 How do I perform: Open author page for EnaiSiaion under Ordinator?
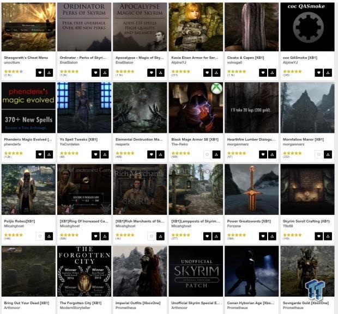pos(69,63)
